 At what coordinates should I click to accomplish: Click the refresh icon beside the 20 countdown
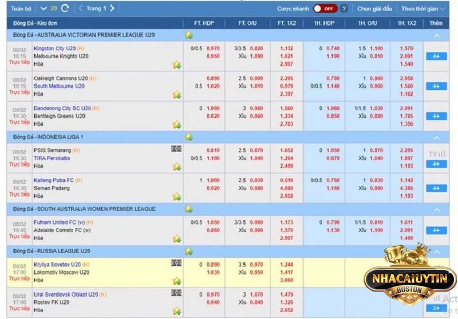click(x=65, y=9)
